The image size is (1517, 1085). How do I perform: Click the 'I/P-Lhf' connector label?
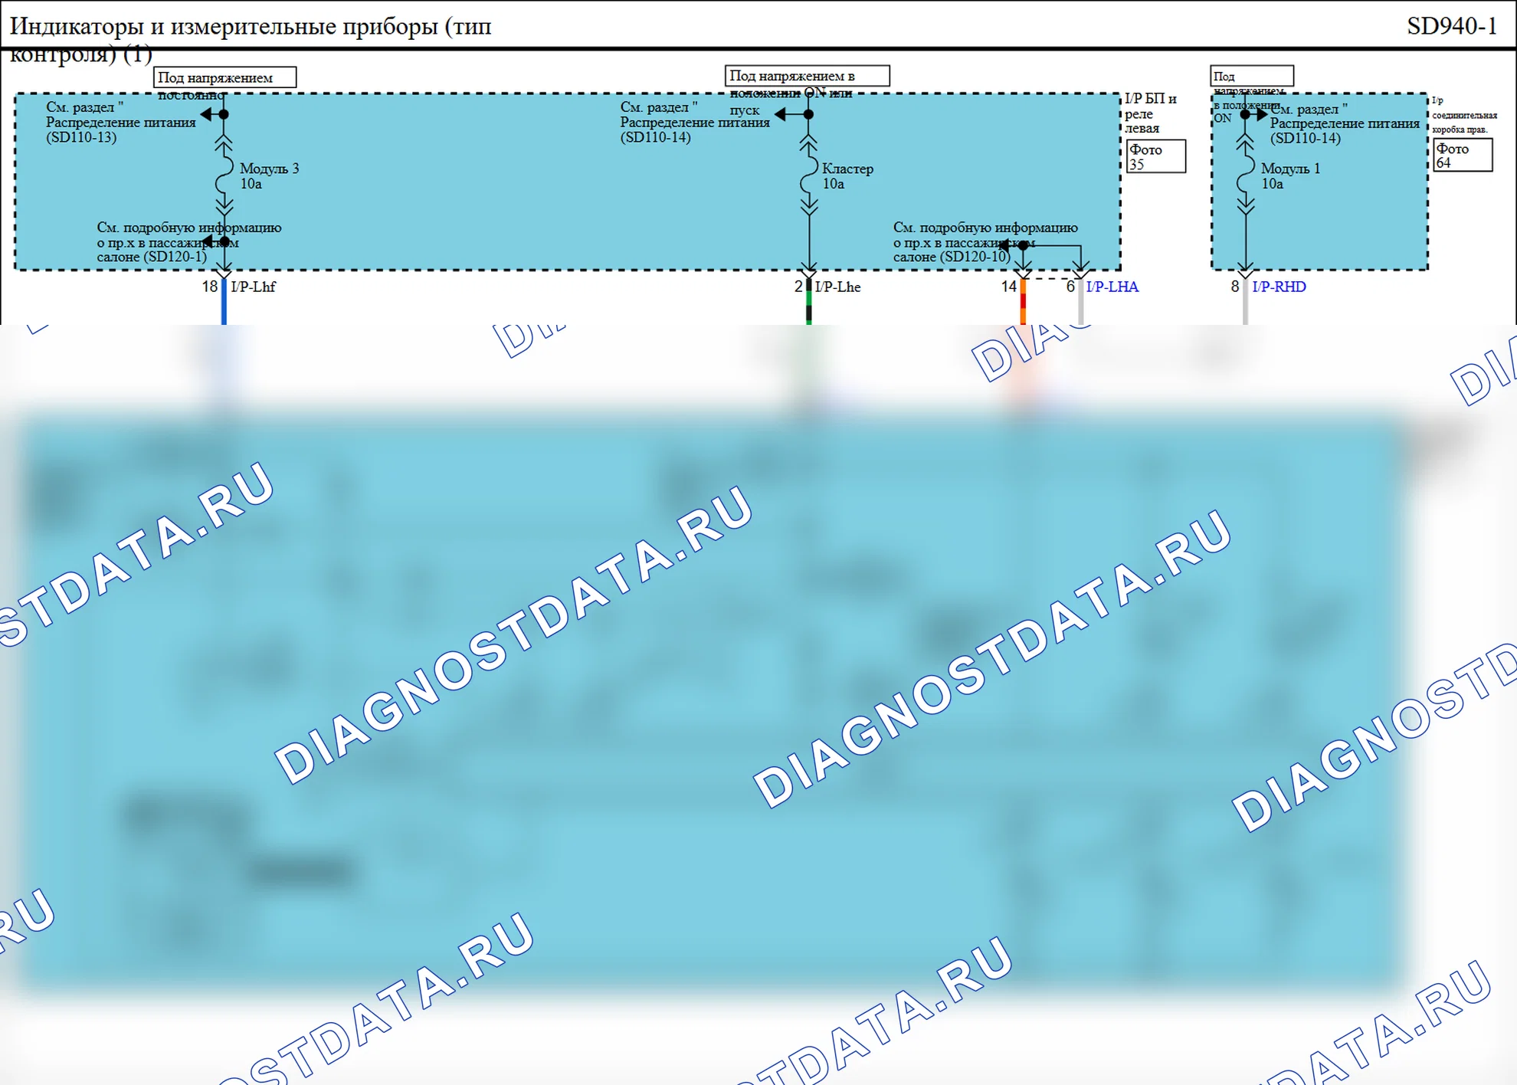(x=253, y=287)
